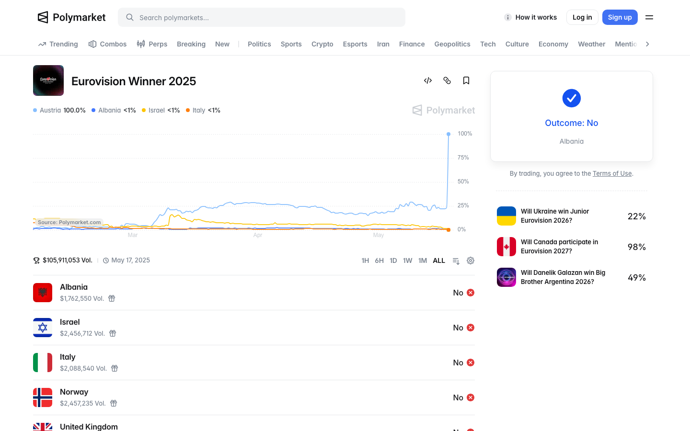Click the Trending arrow icon
The image size is (690, 431).
point(42,44)
